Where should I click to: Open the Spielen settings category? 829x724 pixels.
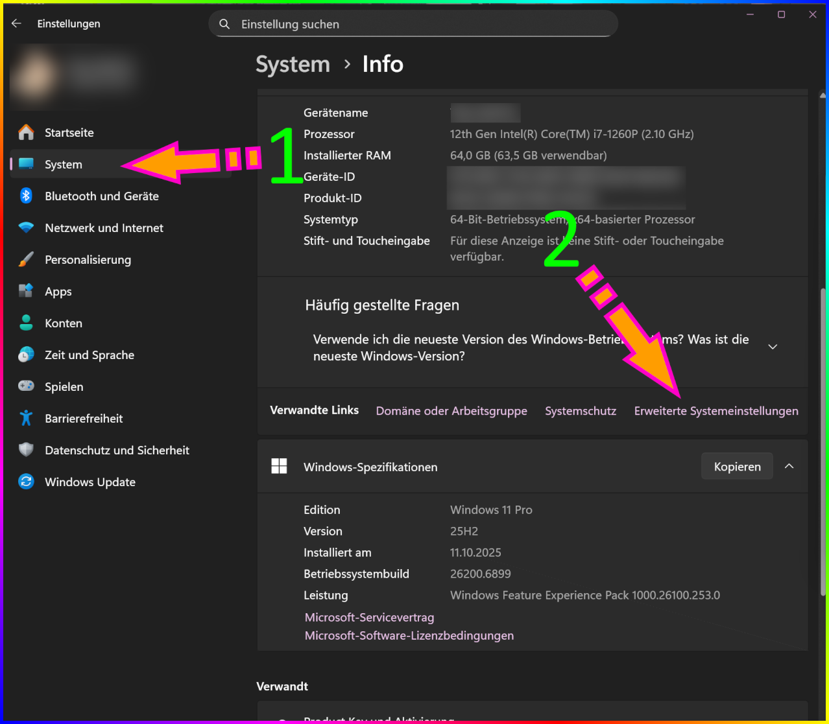coord(121,386)
